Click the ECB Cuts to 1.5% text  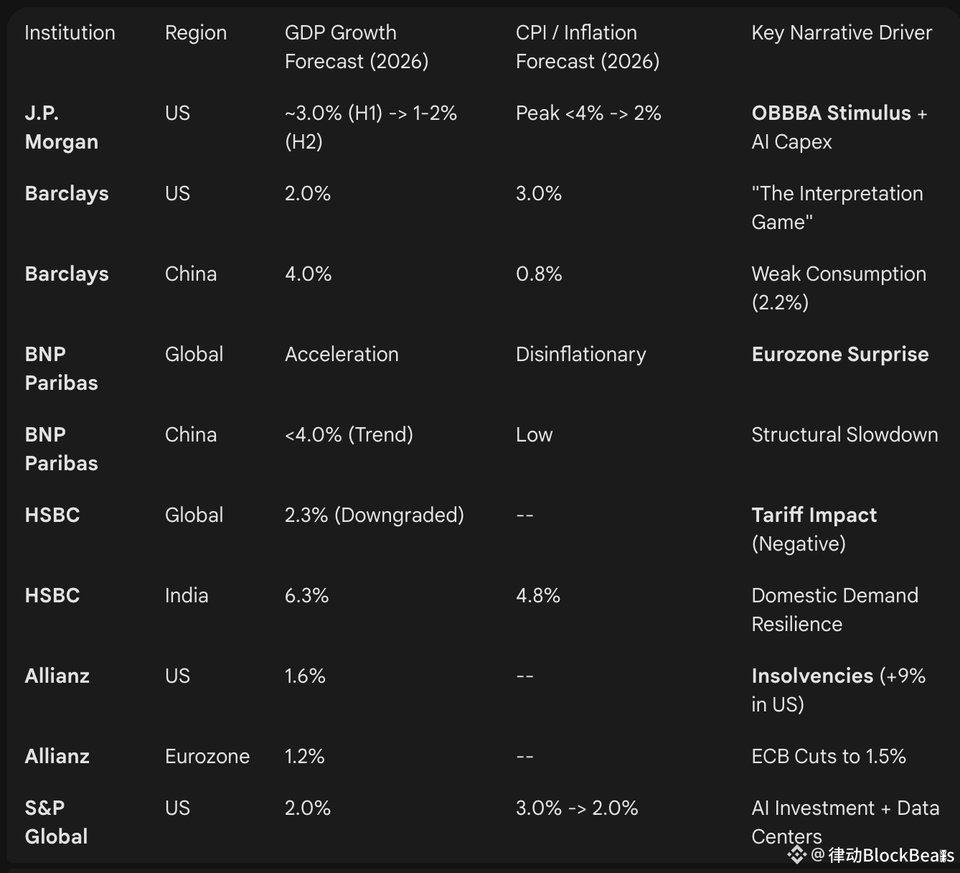(828, 757)
